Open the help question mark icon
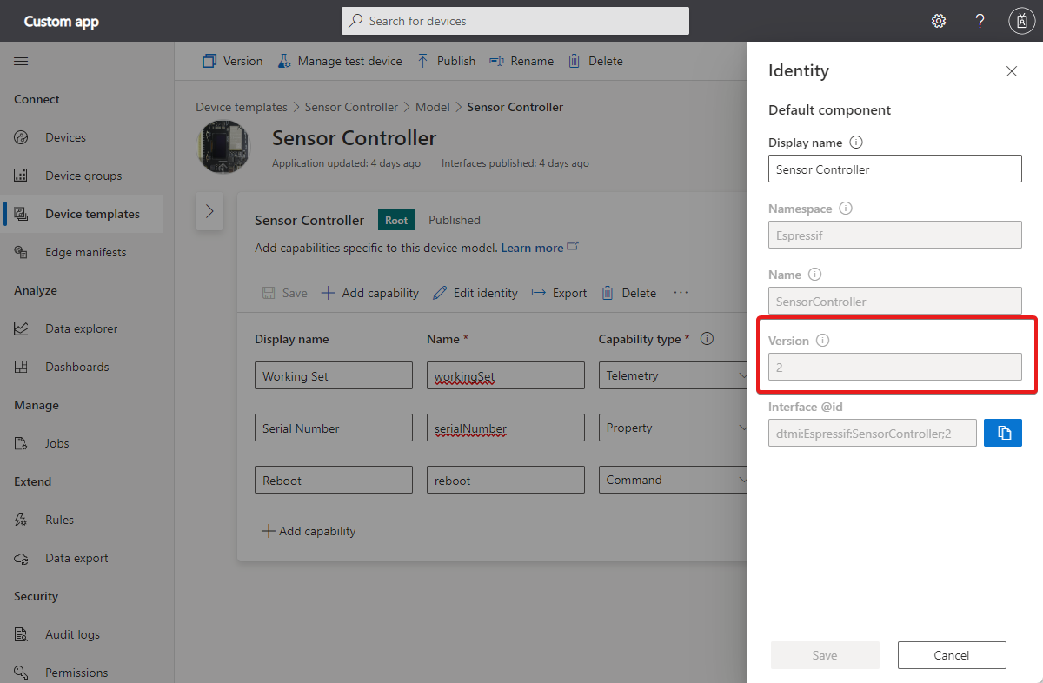1043x683 pixels. click(980, 21)
